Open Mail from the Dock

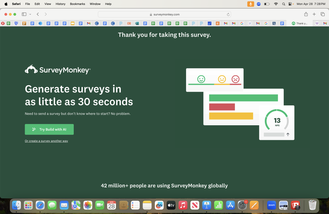64,205
